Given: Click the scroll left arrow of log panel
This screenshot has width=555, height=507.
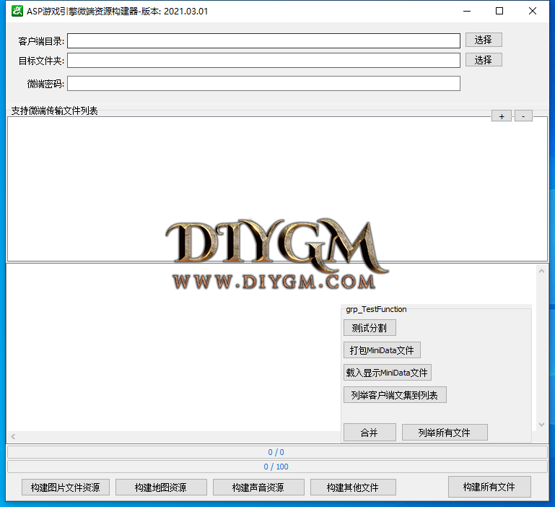Looking at the screenshot, I should (13, 436).
